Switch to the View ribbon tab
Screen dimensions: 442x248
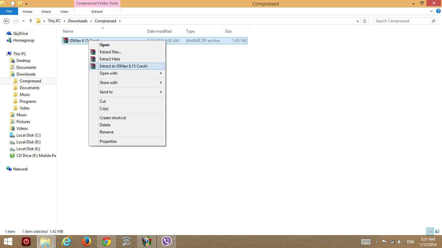point(64,12)
